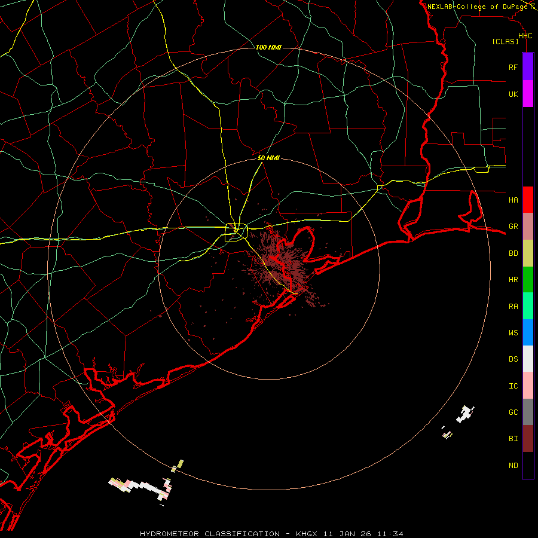Click the UK magenta legend swatch
This screenshot has width=538, height=538.
pyautogui.click(x=528, y=94)
